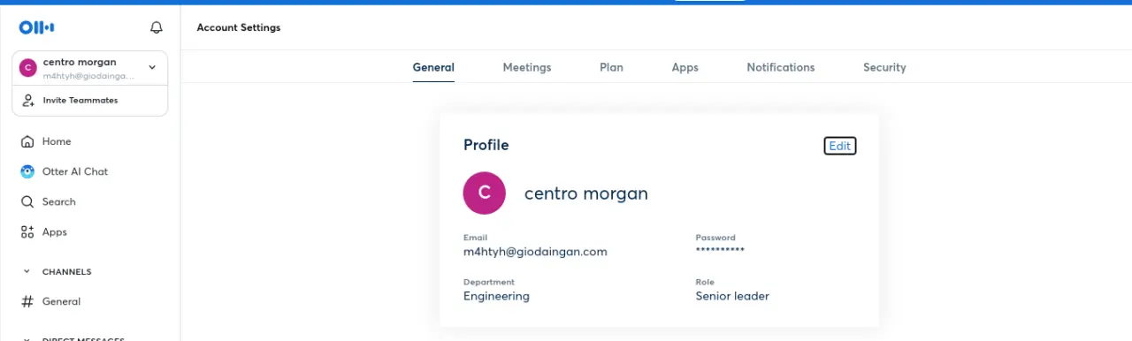
Task: Select the Apps settings tab
Action: pos(685,67)
